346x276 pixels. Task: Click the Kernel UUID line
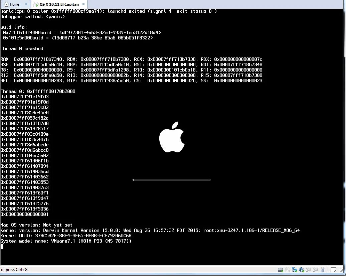(x=66, y=236)
